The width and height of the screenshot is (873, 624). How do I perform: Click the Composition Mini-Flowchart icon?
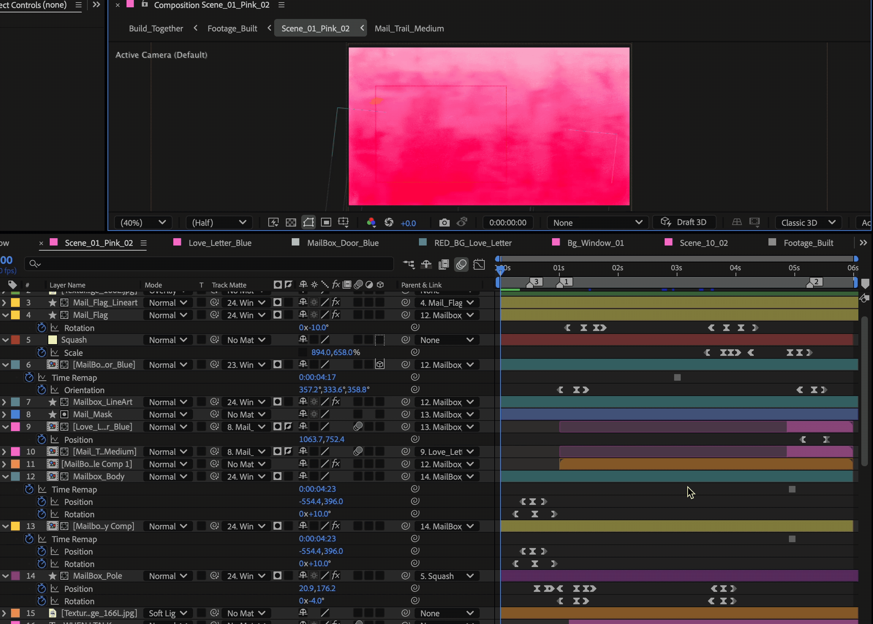(409, 265)
